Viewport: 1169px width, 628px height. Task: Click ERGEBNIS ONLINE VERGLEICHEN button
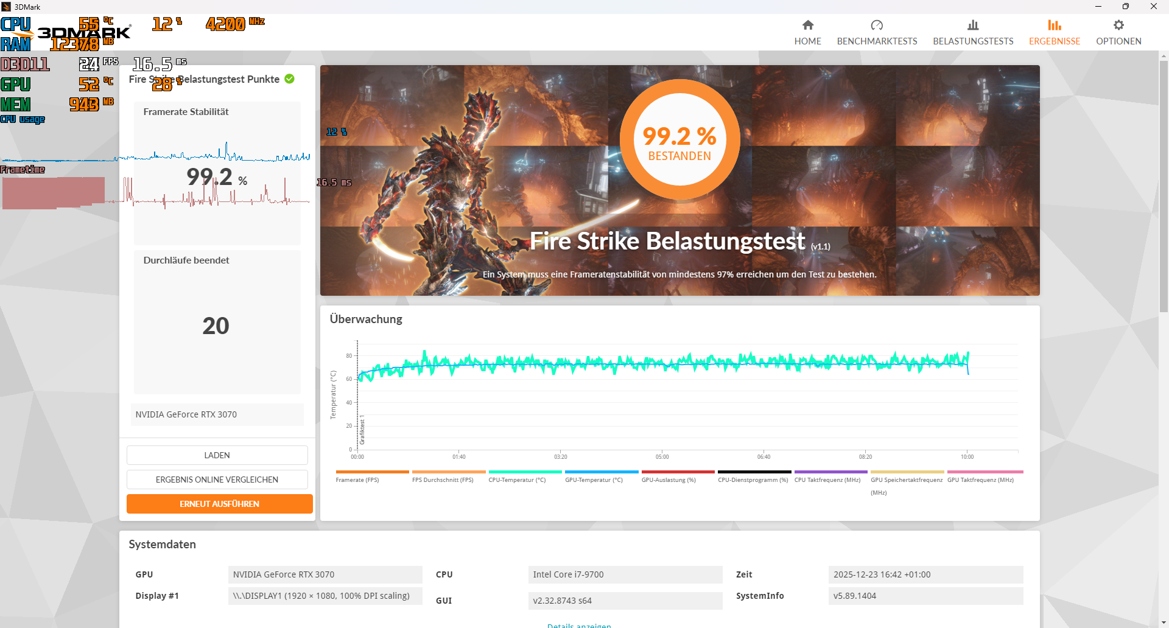coord(217,480)
